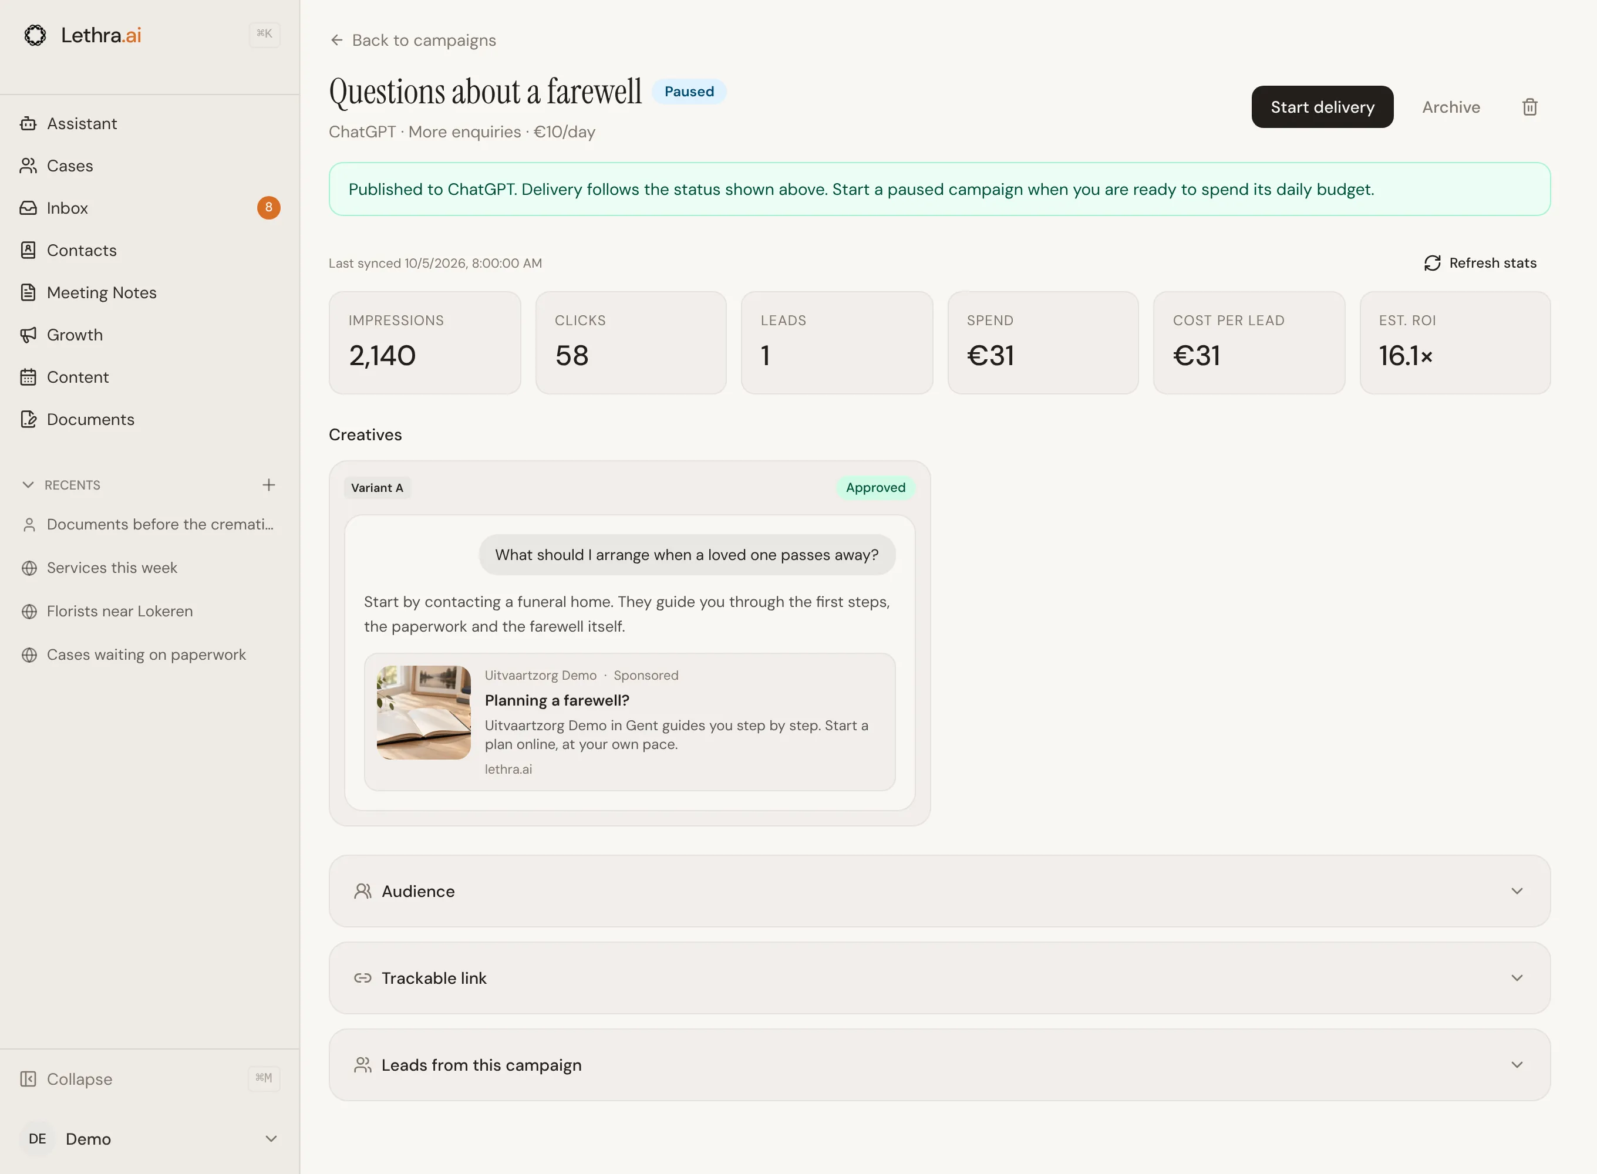Viewport: 1597px width, 1174px height.
Task: Collapse the Recents section chevron
Action: (28, 485)
